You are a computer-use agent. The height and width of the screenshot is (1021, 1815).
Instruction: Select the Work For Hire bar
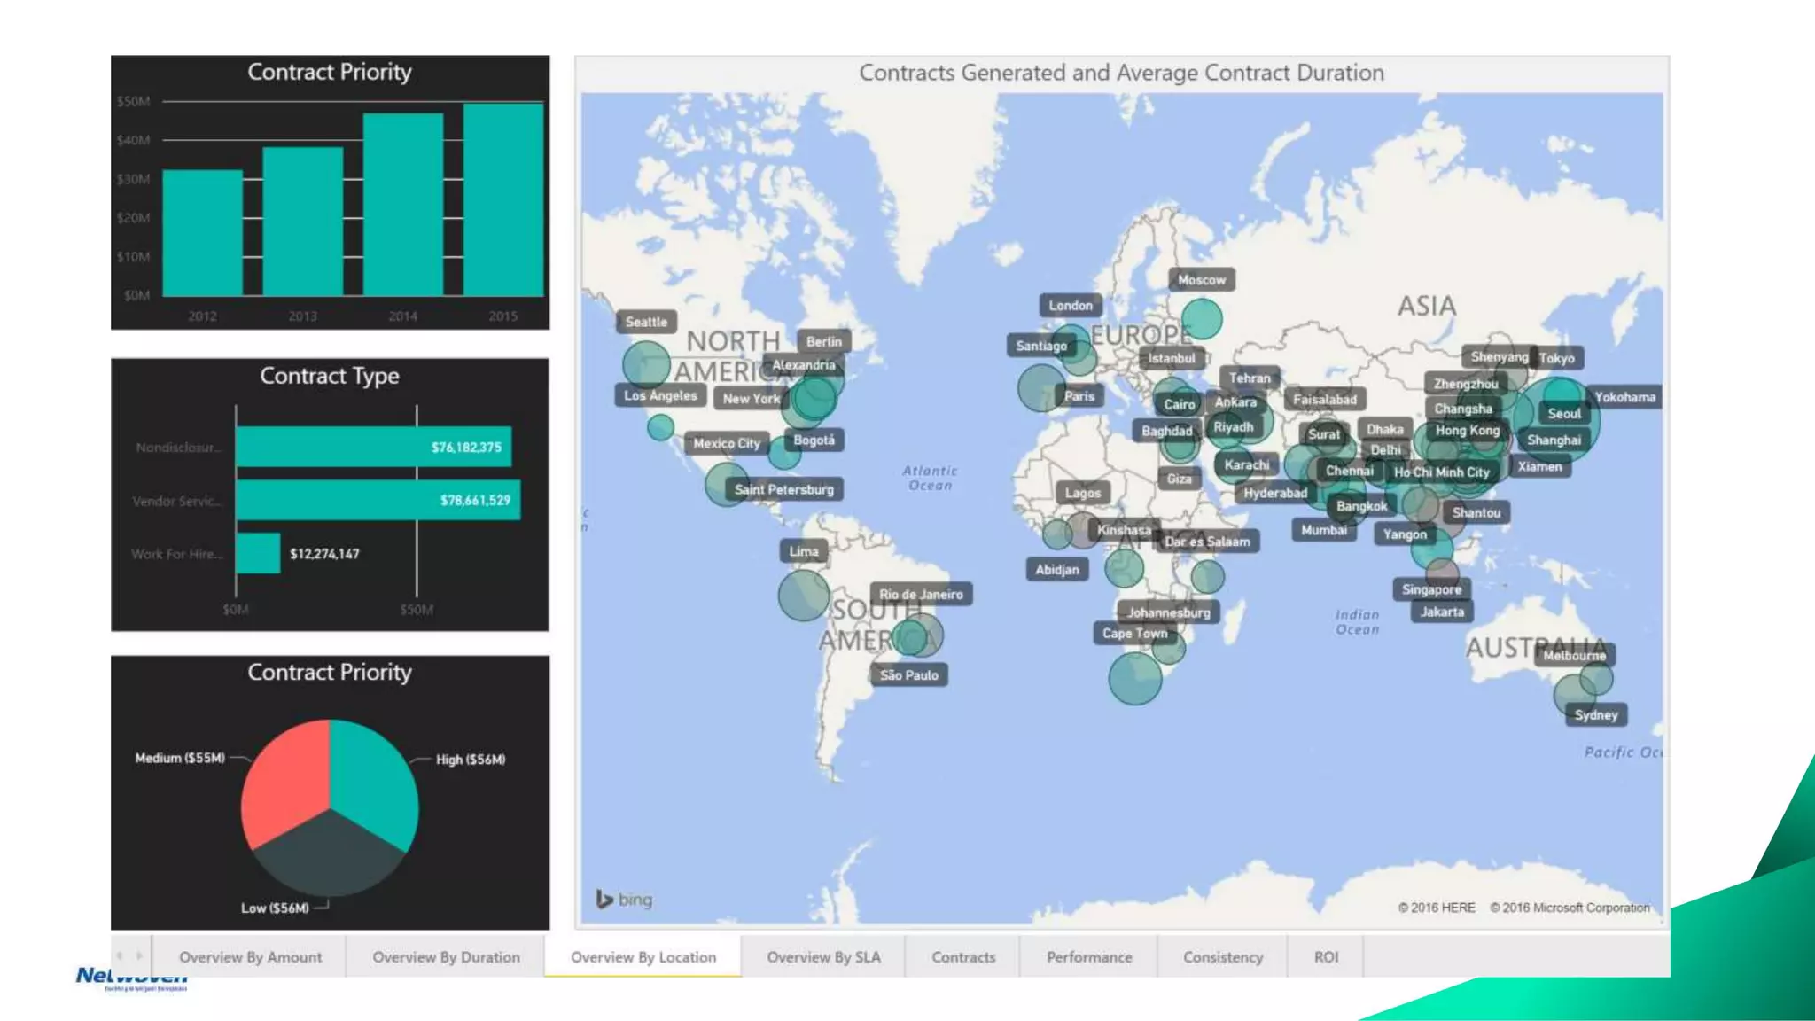[258, 554]
